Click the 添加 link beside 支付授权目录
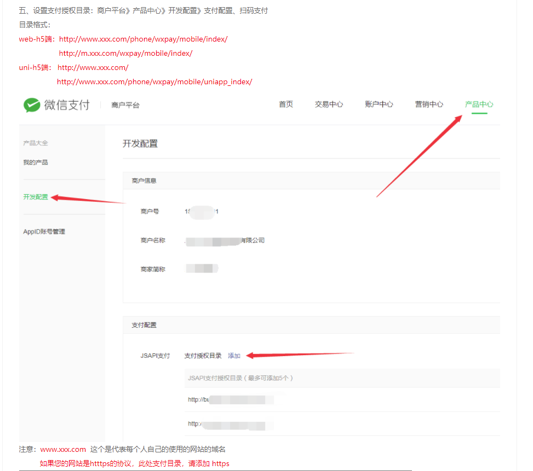Image resolution: width=533 pixels, height=471 pixels. (x=234, y=356)
